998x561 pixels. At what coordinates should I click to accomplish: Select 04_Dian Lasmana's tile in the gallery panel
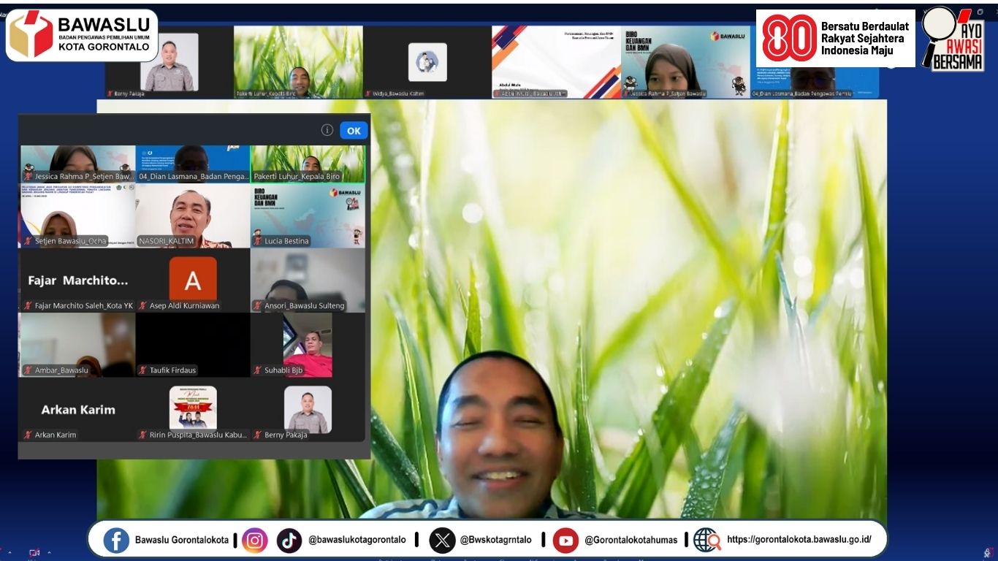click(x=193, y=164)
